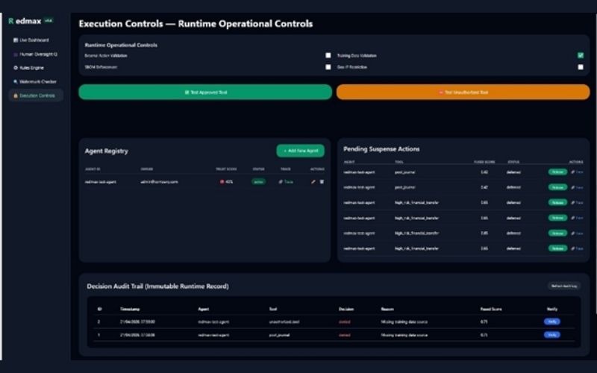This screenshot has height=373, width=597.
Task: Click the Reason column header in audit trail
Action: click(x=387, y=309)
